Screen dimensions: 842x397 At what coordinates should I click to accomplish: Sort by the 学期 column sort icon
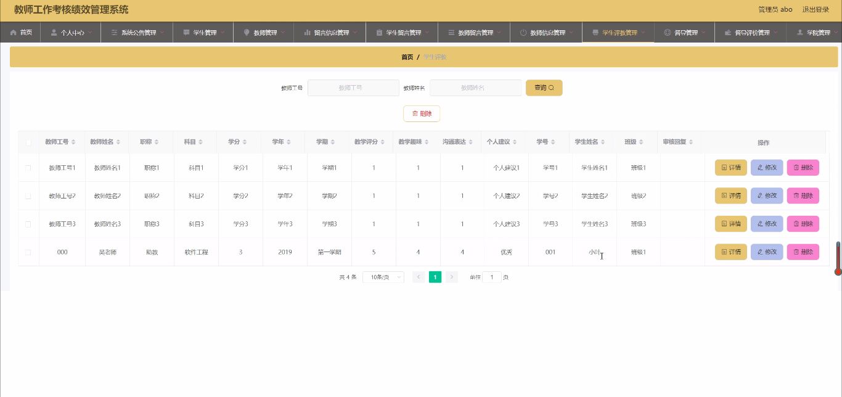click(x=333, y=142)
